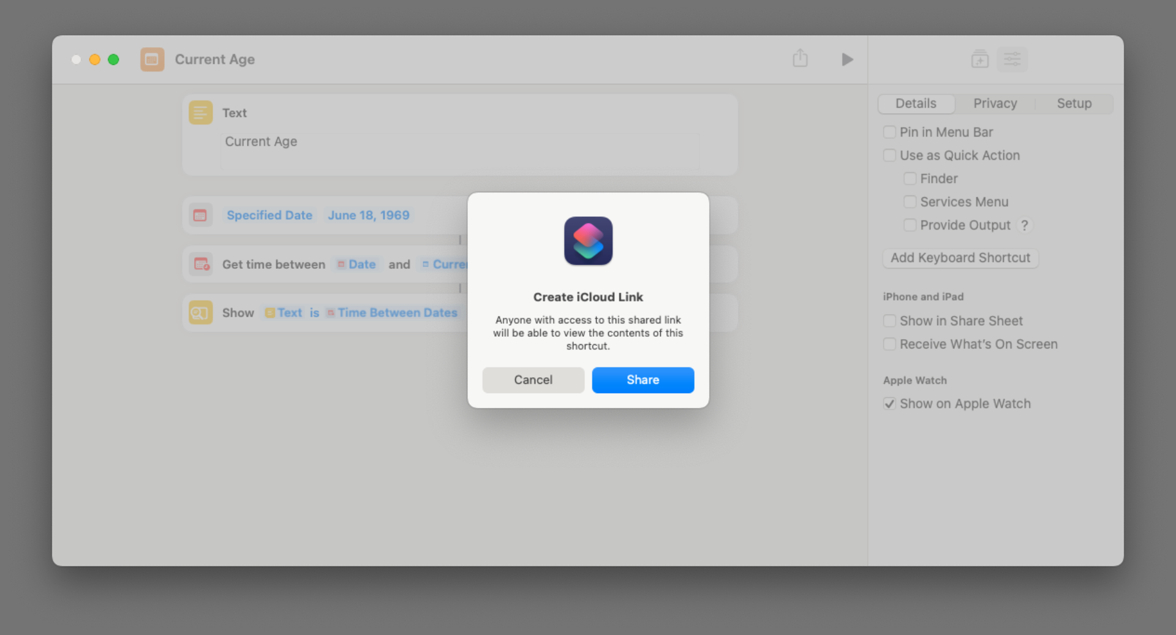Click Add Keyboard Shortcut button
The height and width of the screenshot is (635, 1176).
(x=960, y=258)
